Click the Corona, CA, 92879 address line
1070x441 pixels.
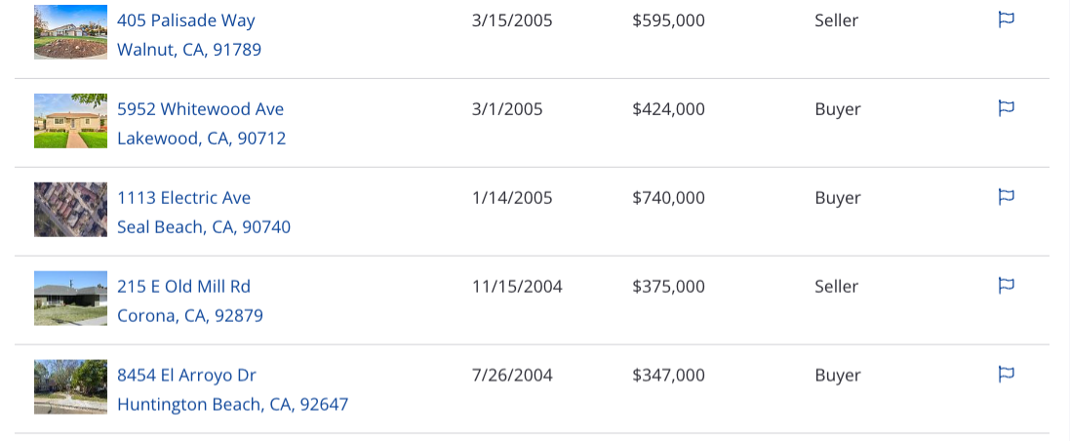(189, 316)
